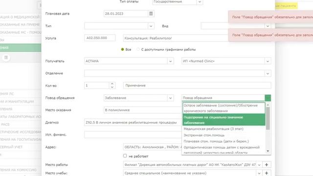Click the service code field A02.050.000
The width and height of the screenshot is (313, 176).
pos(100,38)
